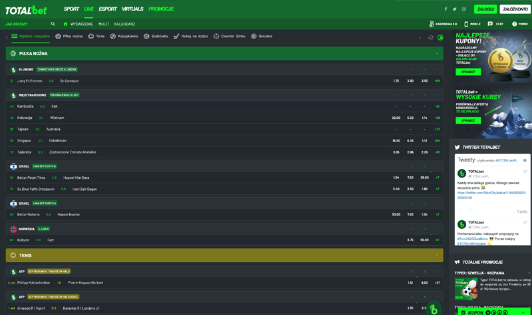Screen dimensions: 532x315
Task: Click the Zaloguj login button
Action: coord(485,9)
